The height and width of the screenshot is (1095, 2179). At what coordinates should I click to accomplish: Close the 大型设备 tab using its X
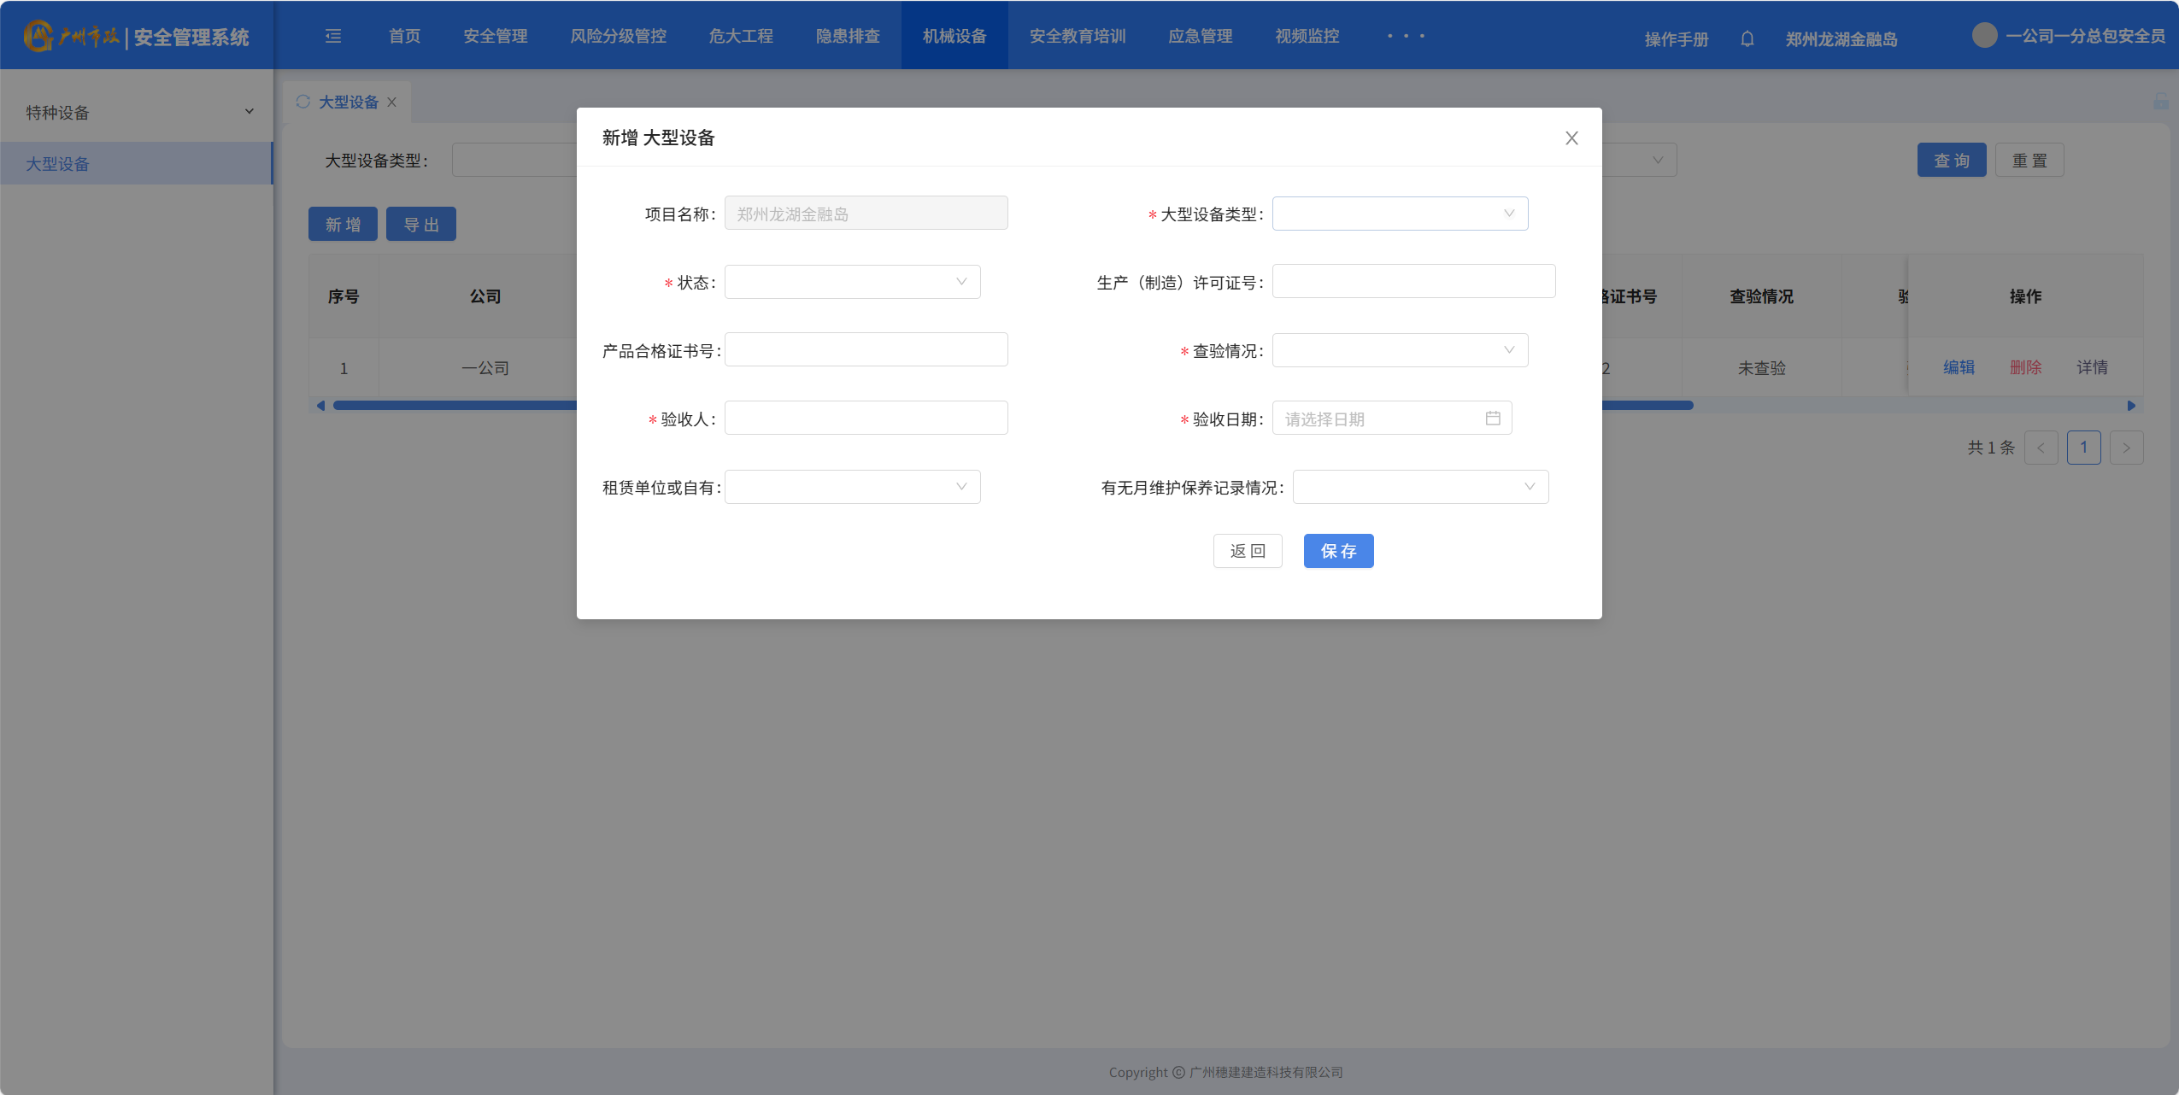click(x=391, y=102)
